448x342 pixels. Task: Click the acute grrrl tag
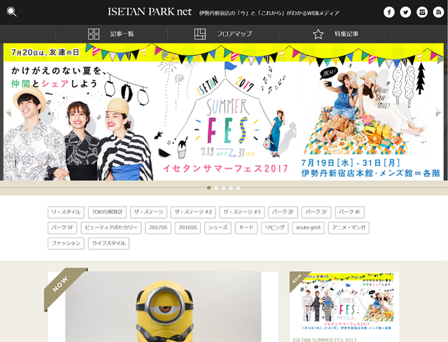tap(308, 228)
